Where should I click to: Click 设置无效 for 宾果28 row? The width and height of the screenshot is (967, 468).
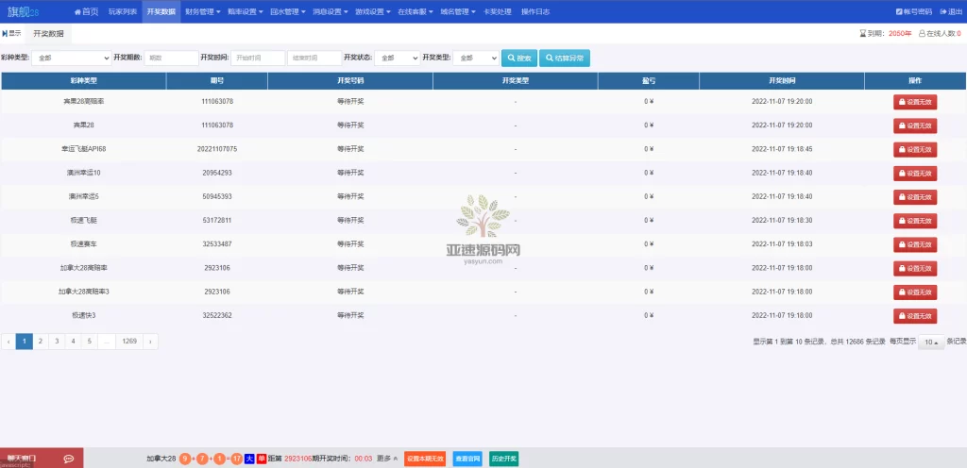915,125
